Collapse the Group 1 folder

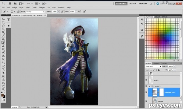click(149, 86)
